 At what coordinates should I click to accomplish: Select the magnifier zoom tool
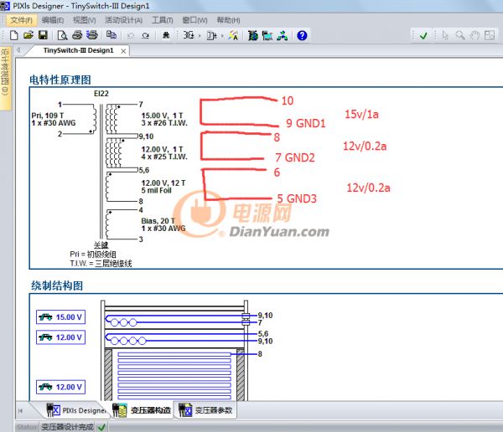point(460,35)
